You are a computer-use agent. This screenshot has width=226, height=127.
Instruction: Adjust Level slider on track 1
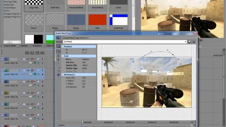30,63
